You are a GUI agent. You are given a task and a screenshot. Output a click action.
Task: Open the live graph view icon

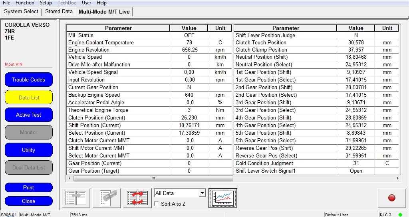222,198
